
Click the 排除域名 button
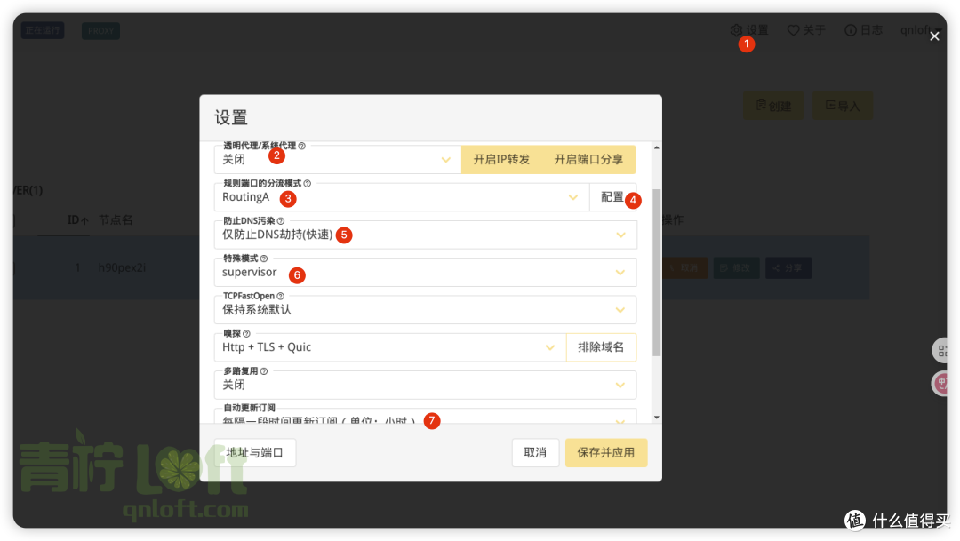point(601,347)
